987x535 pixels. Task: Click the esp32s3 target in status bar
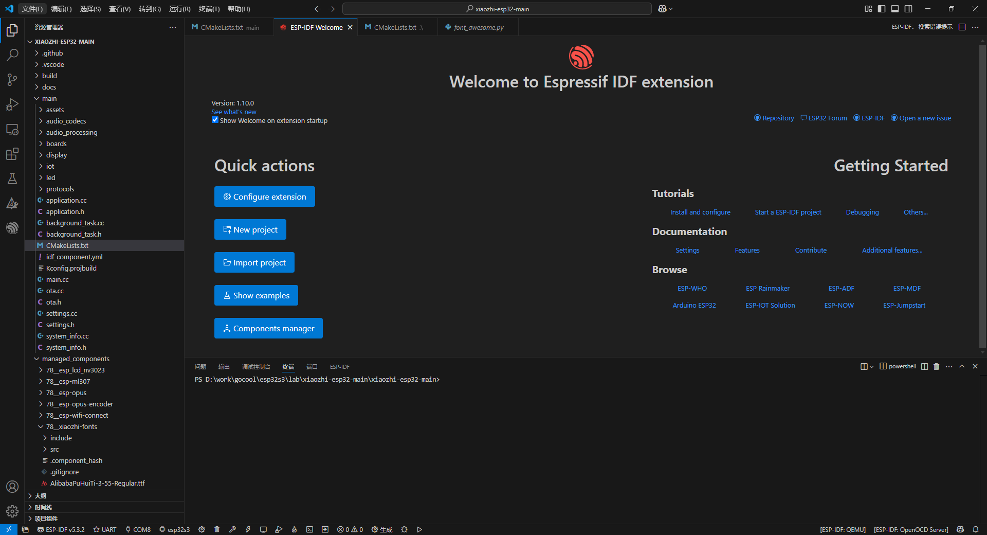[x=174, y=529]
